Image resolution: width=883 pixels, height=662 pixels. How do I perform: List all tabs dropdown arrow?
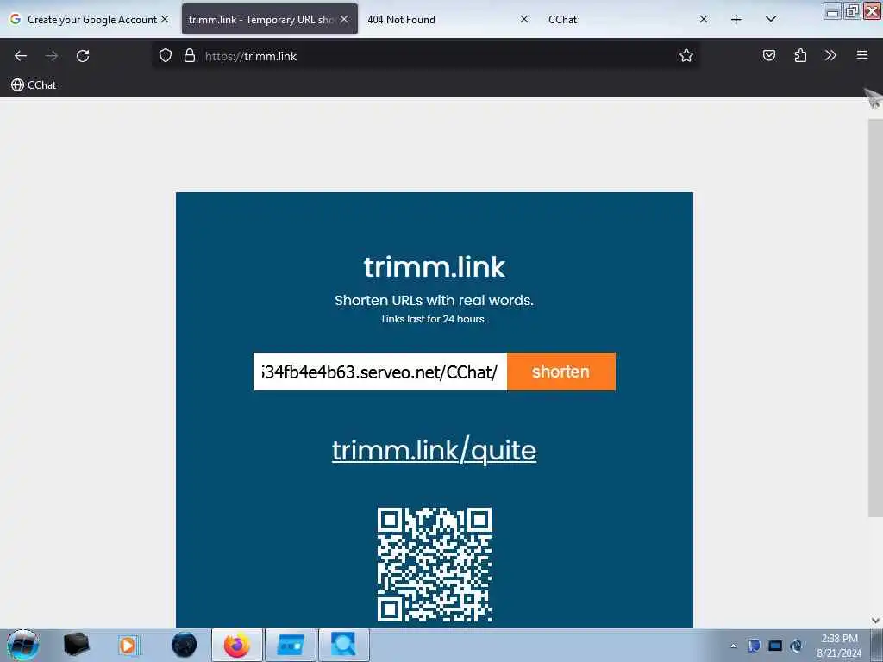pos(771,19)
